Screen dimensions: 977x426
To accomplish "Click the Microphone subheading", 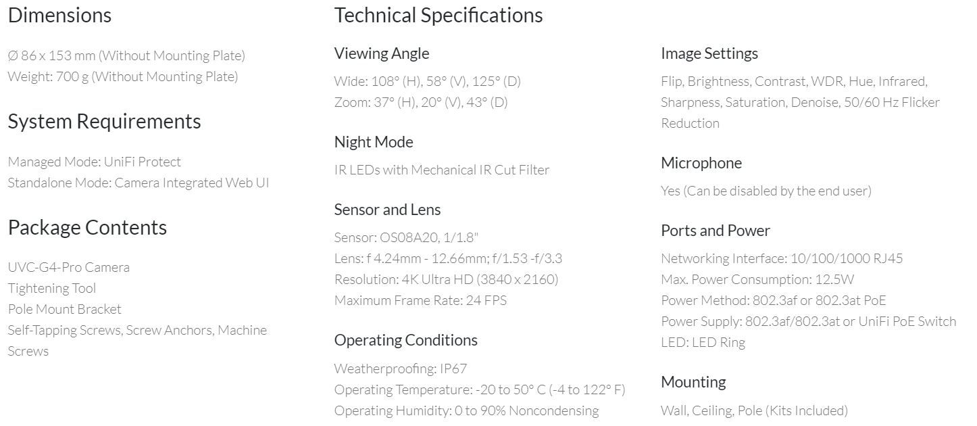I will (701, 163).
